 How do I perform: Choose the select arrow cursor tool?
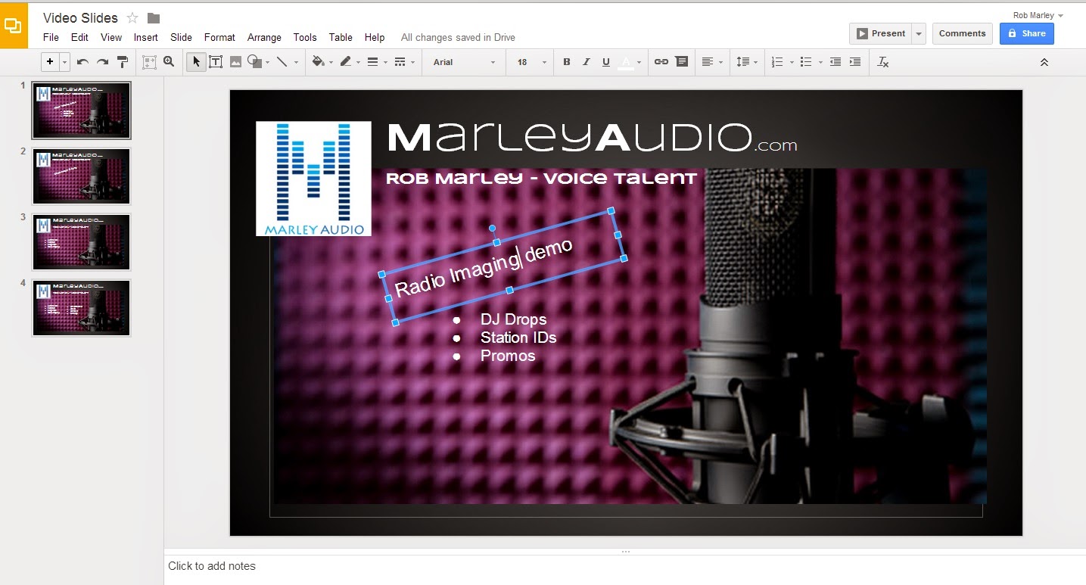[x=196, y=62]
